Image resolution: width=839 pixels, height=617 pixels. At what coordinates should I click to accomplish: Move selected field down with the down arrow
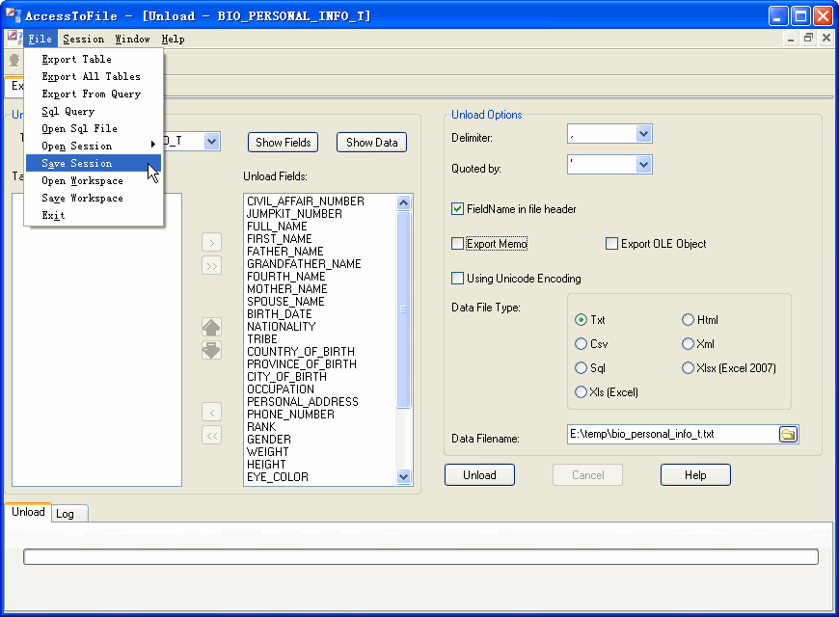pyautogui.click(x=211, y=351)
